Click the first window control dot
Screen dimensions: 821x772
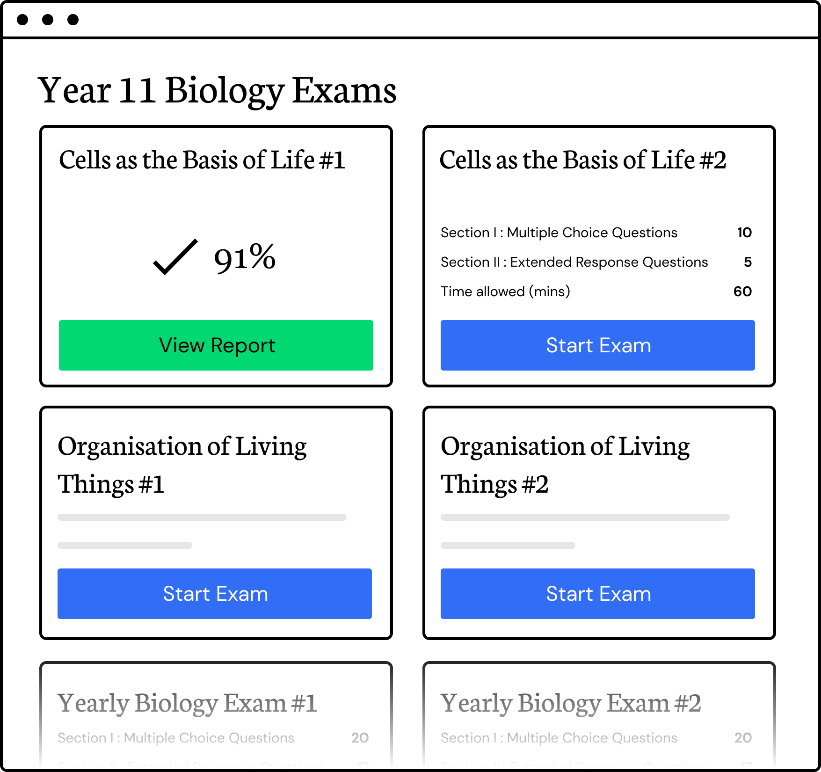pos(22,20)
